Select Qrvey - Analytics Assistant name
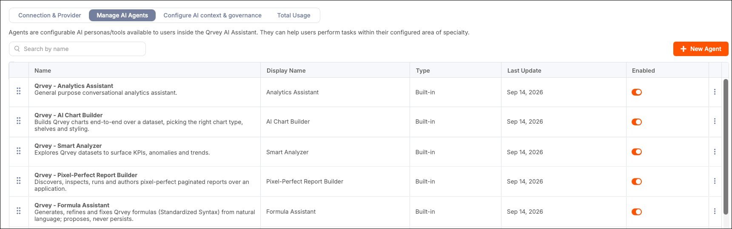732x229 pixels. pos(74,86)
